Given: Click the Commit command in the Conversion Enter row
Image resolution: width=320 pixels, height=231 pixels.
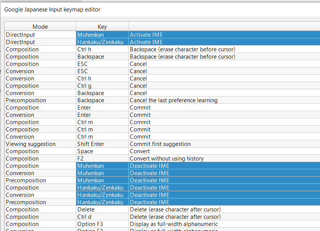Looking at the screenshot, I should coord(224,115).
